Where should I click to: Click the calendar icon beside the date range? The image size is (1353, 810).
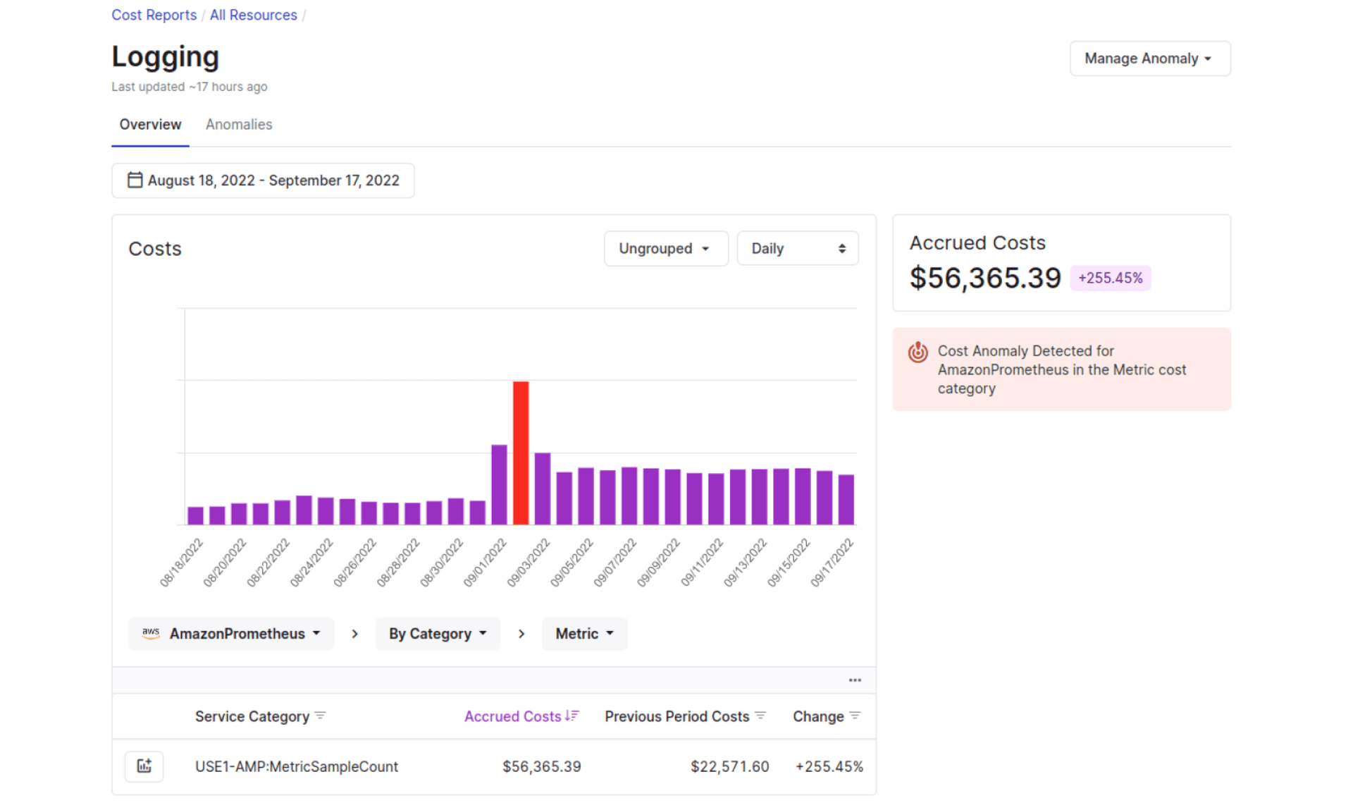point(135,180)
